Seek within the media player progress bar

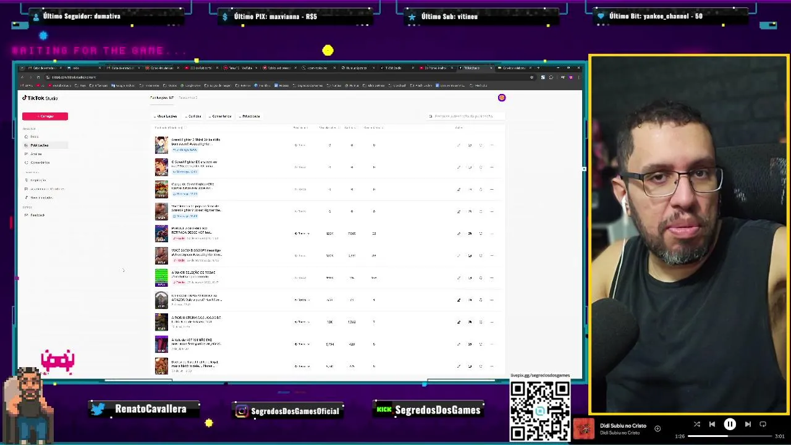point(729,436)
